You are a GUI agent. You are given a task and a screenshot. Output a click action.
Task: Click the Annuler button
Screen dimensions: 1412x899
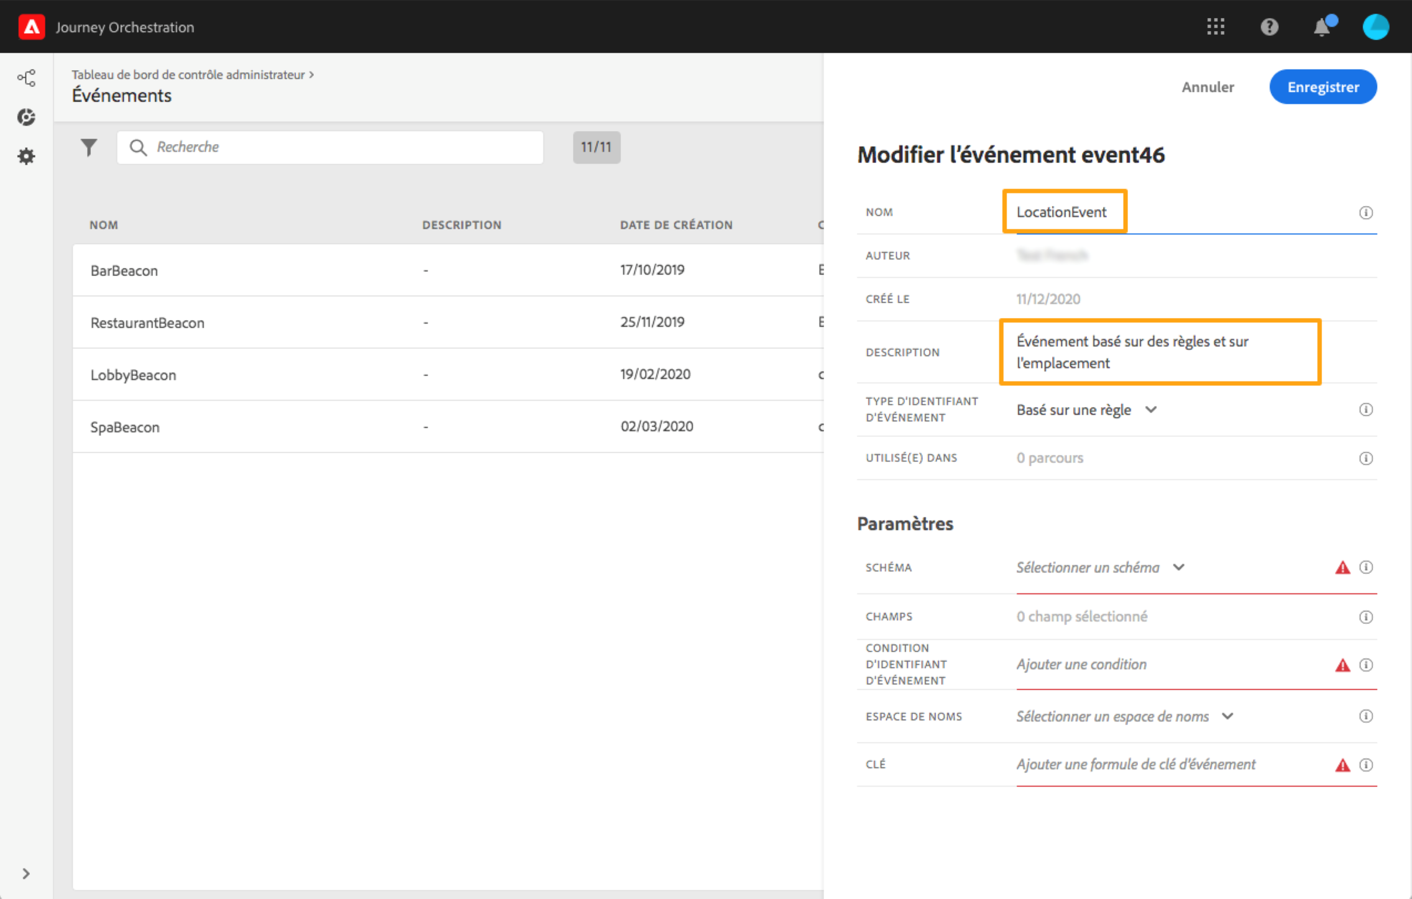(1207, 87)
